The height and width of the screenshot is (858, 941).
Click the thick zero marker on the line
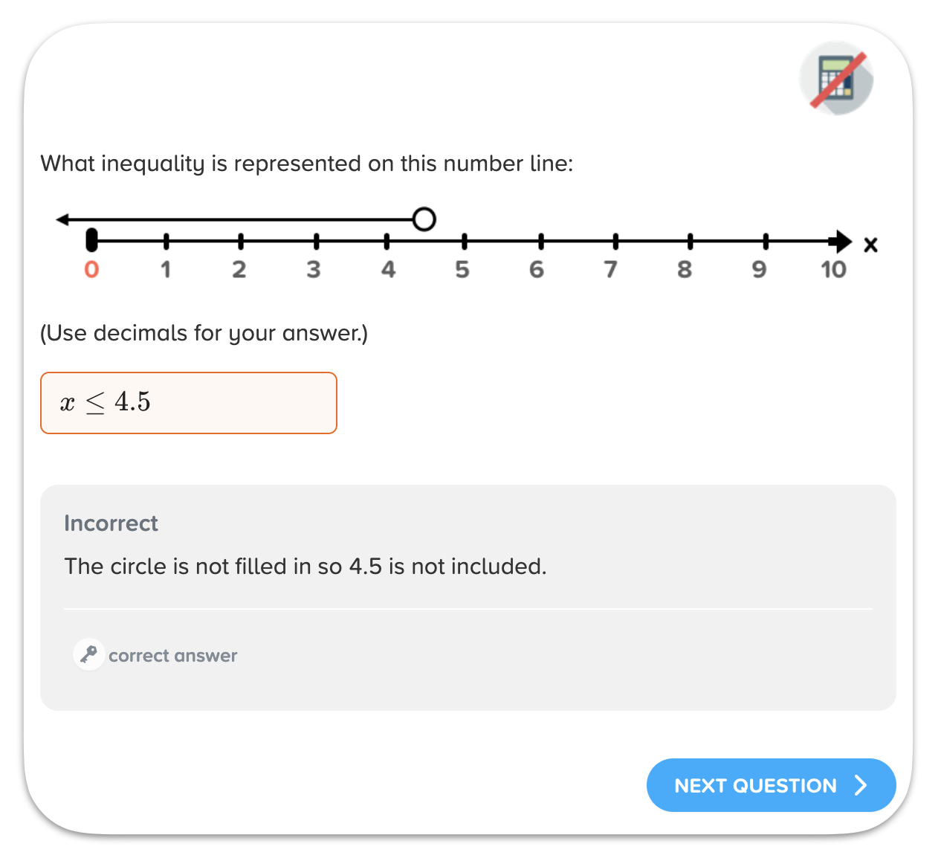tap(91, 241)
